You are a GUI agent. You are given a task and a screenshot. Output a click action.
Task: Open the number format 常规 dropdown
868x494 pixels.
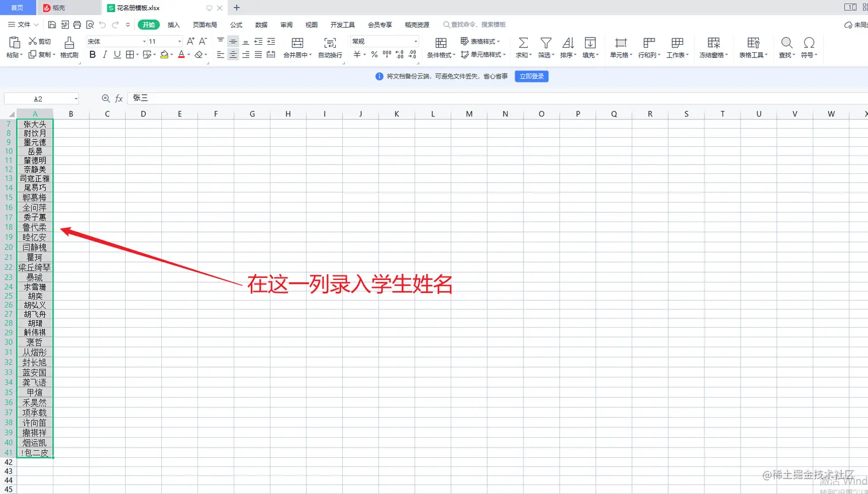pyautogui.click(x=416, y=41)
